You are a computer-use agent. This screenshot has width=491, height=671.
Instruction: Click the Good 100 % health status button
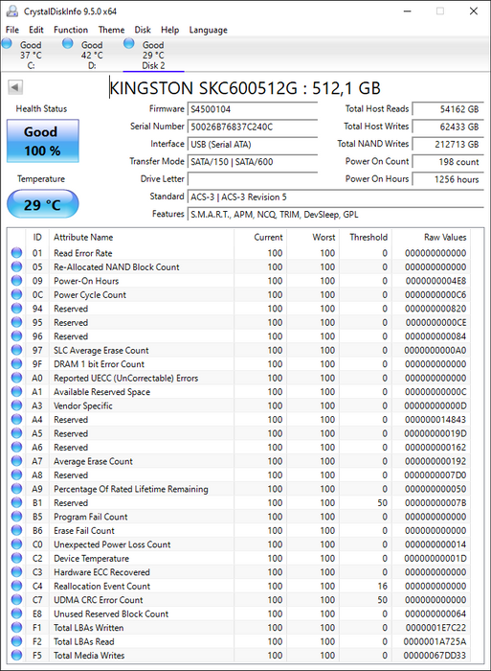coord(43,141)
